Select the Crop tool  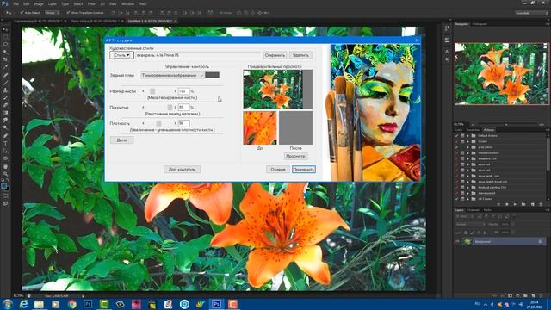point(5,59)
